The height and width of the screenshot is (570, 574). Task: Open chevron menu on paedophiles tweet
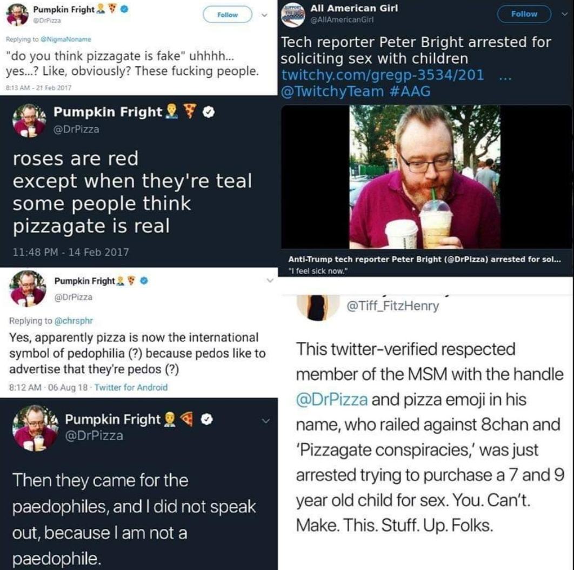[x=266, y=421]
